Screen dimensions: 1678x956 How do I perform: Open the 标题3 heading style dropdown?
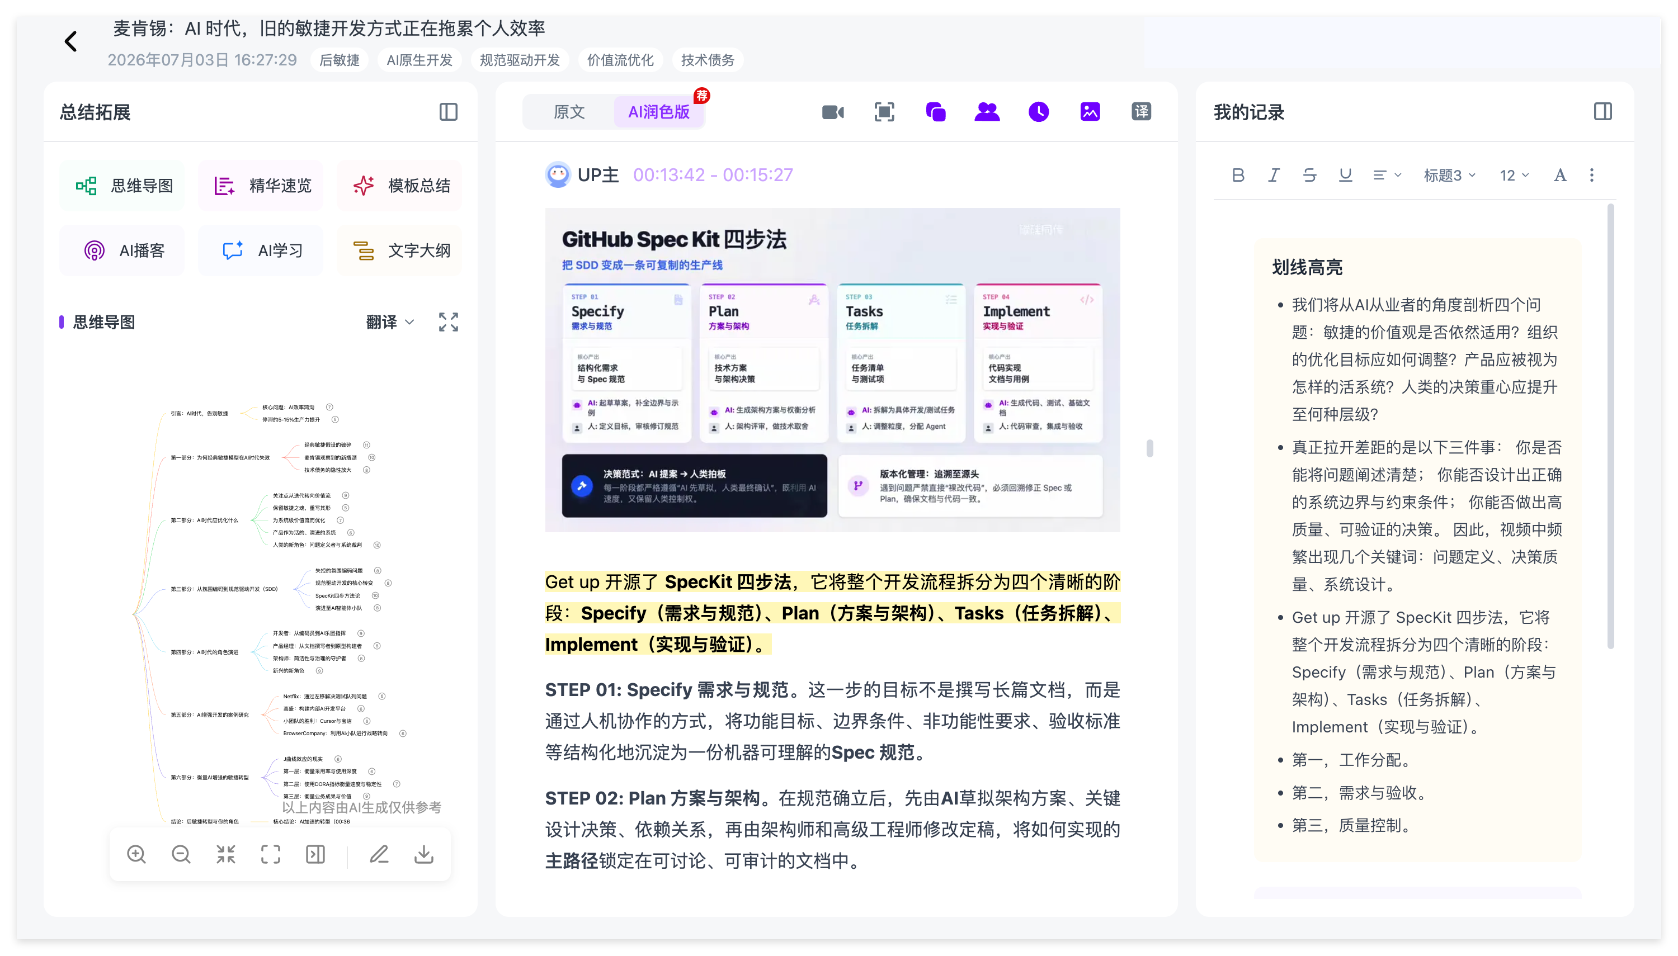(1449, 176)
